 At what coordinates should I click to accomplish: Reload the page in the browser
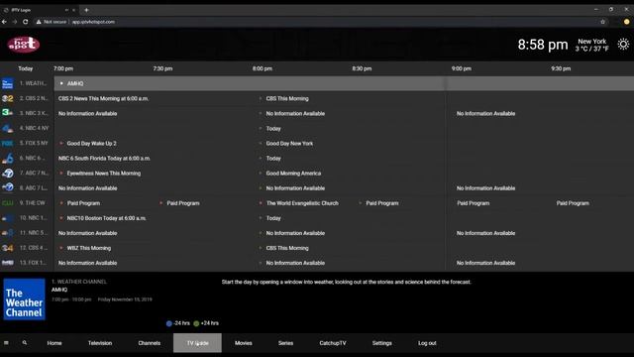point(26,22)
